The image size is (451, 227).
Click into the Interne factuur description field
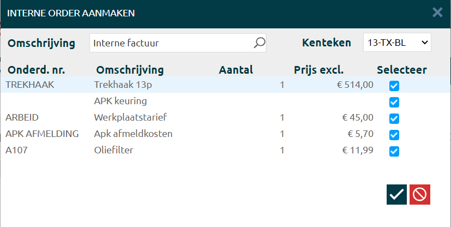[x=172, y=43]
